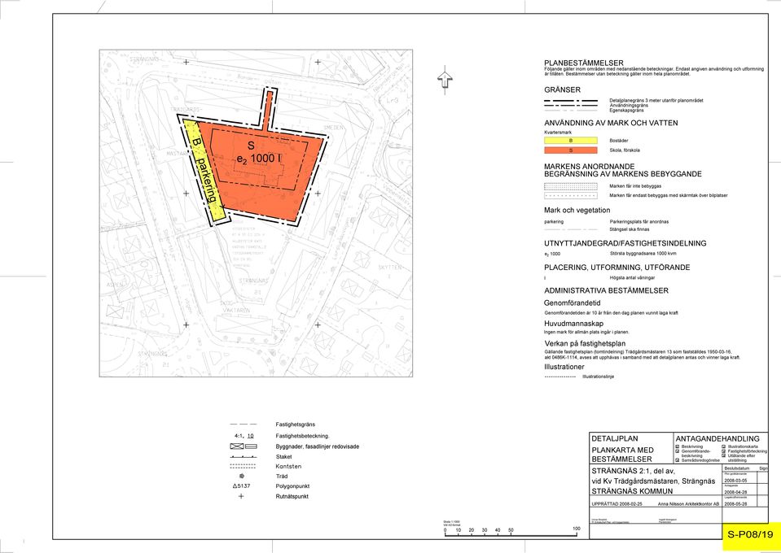Click 'Byggnader, fasadlinjer redovisade' legend label
This screenshot has height=553, width=781.
tap(318, 446)
